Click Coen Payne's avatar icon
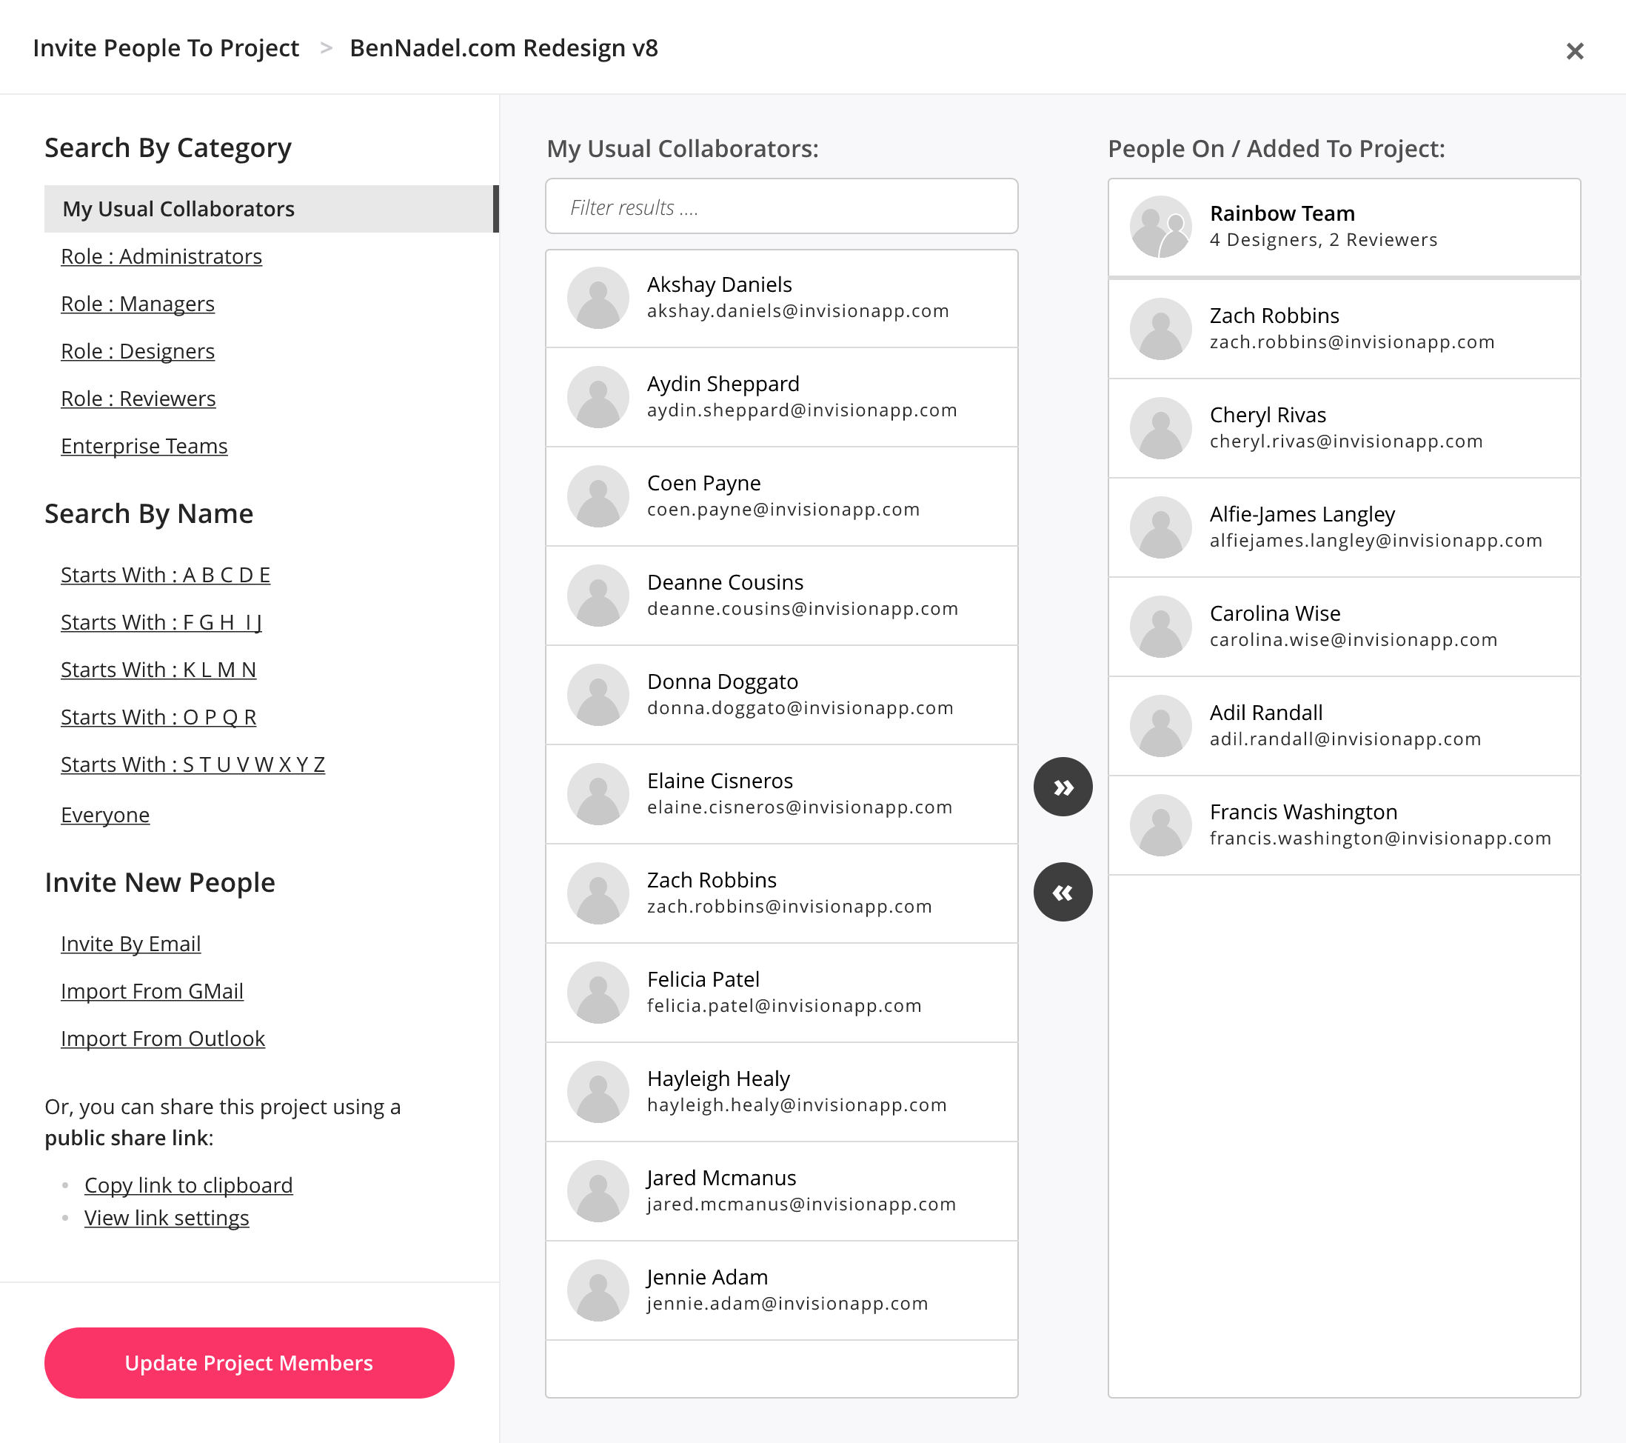 point(598,496)
